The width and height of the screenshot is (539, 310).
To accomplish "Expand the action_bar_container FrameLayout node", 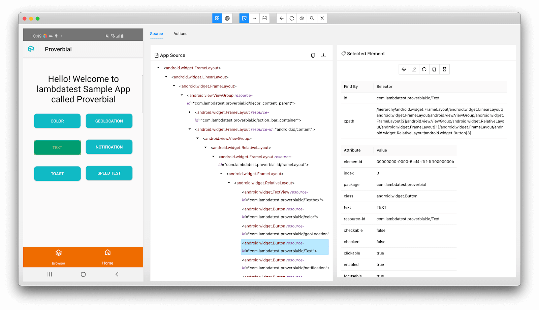I will [190, 112].
